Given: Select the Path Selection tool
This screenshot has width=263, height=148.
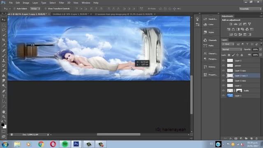Looking at the screenshot, I should pos(4,101).
